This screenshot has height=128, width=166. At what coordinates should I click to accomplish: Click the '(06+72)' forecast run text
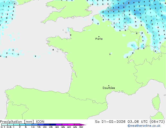(157, 122)
